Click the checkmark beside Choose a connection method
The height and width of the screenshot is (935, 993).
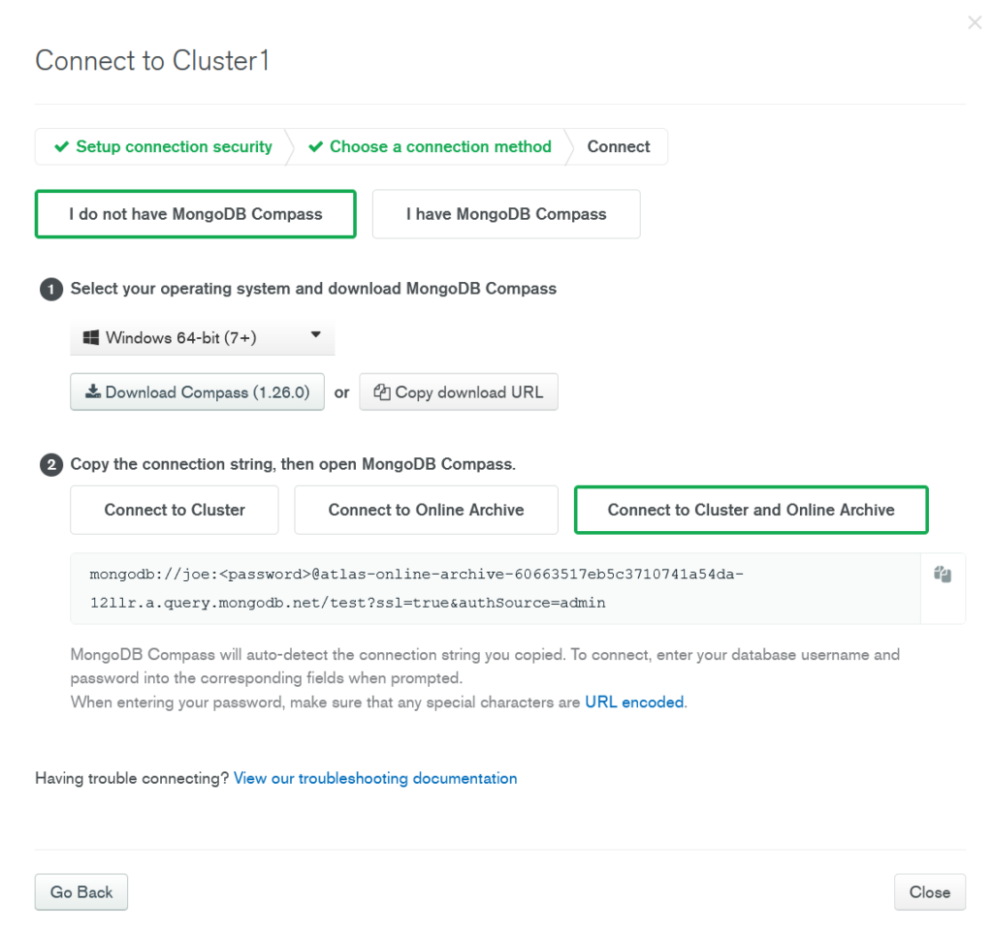tap(315, 146)
